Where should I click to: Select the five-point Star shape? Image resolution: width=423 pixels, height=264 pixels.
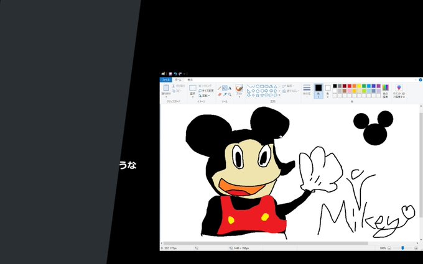258,95
